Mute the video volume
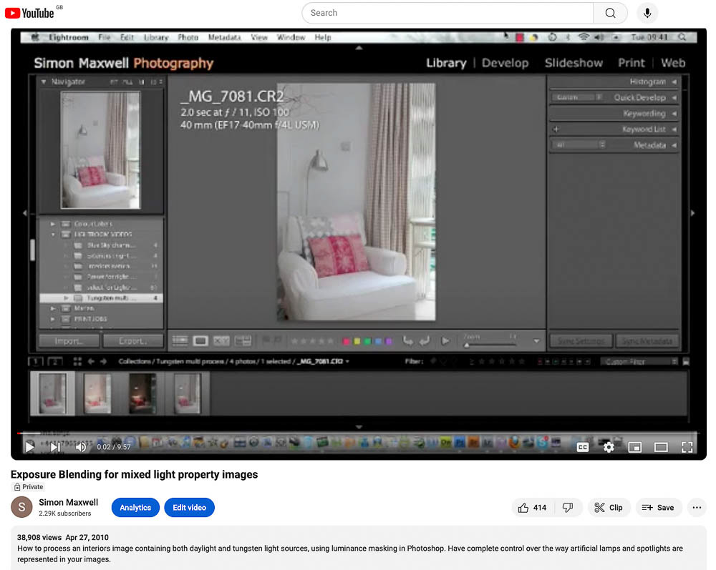Image resolution: width=716 pixels, height=570 pixels. 81,447
